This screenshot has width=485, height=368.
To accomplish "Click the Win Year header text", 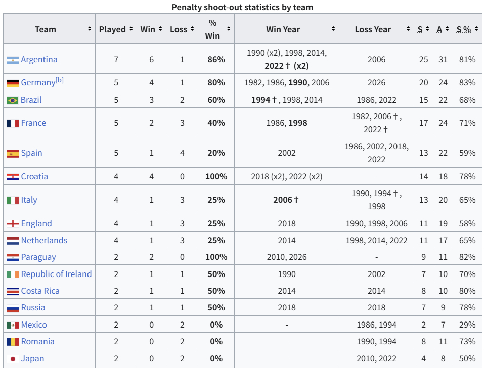I will tap(283, 29).
